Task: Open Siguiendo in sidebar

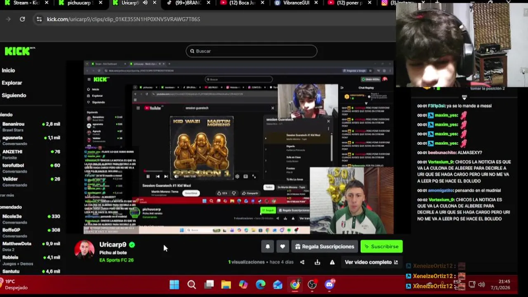Action: click(14, 95)
